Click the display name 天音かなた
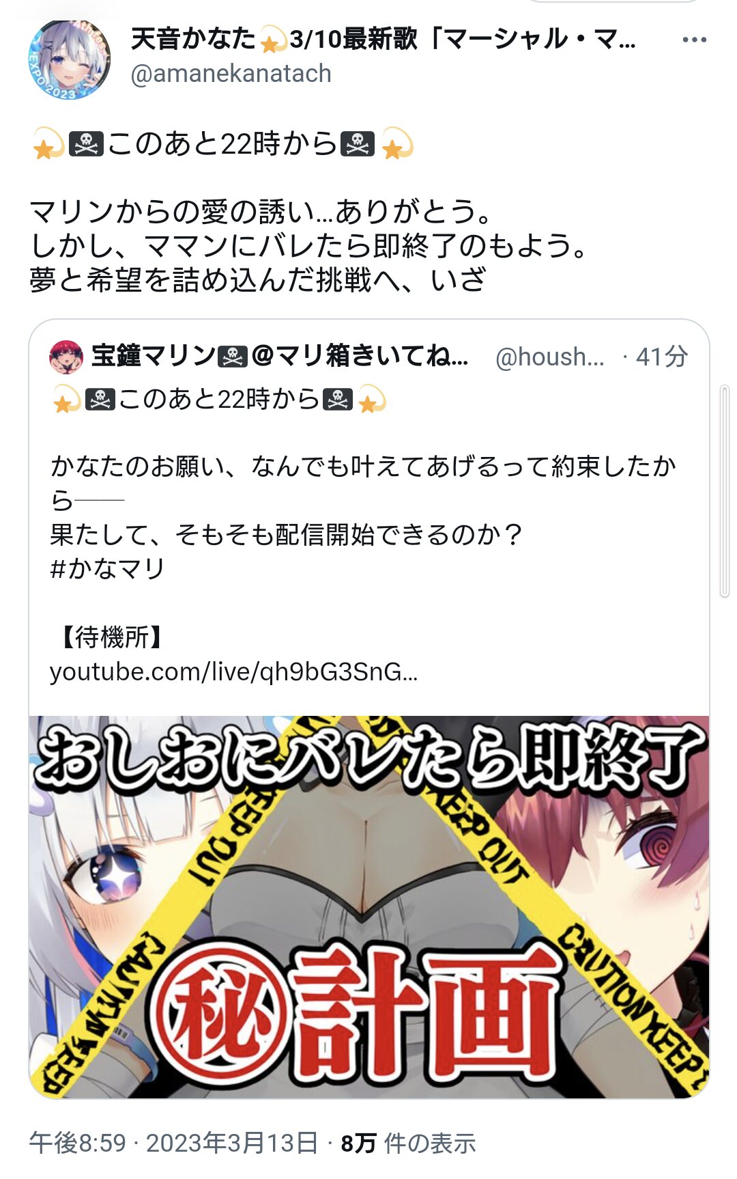737x1179 pixels. click(193, 38)
